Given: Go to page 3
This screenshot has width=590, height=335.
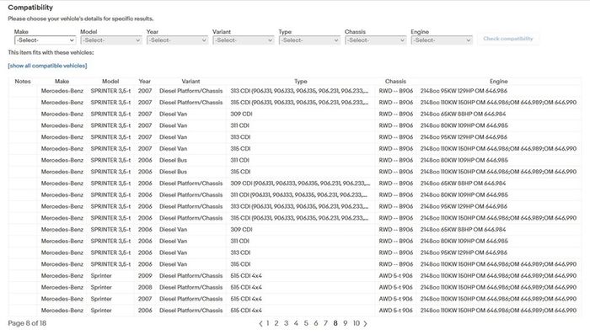Looking at the screenshot, I should click(287, 323).
